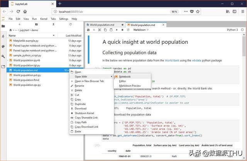The width and height of the screenshot is (247, 161).
Task: Expand the Open With submenu
Action: (x=92, y=76)
